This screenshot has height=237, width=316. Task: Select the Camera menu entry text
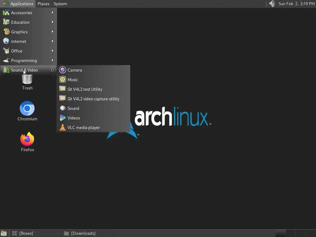(75, 70)
